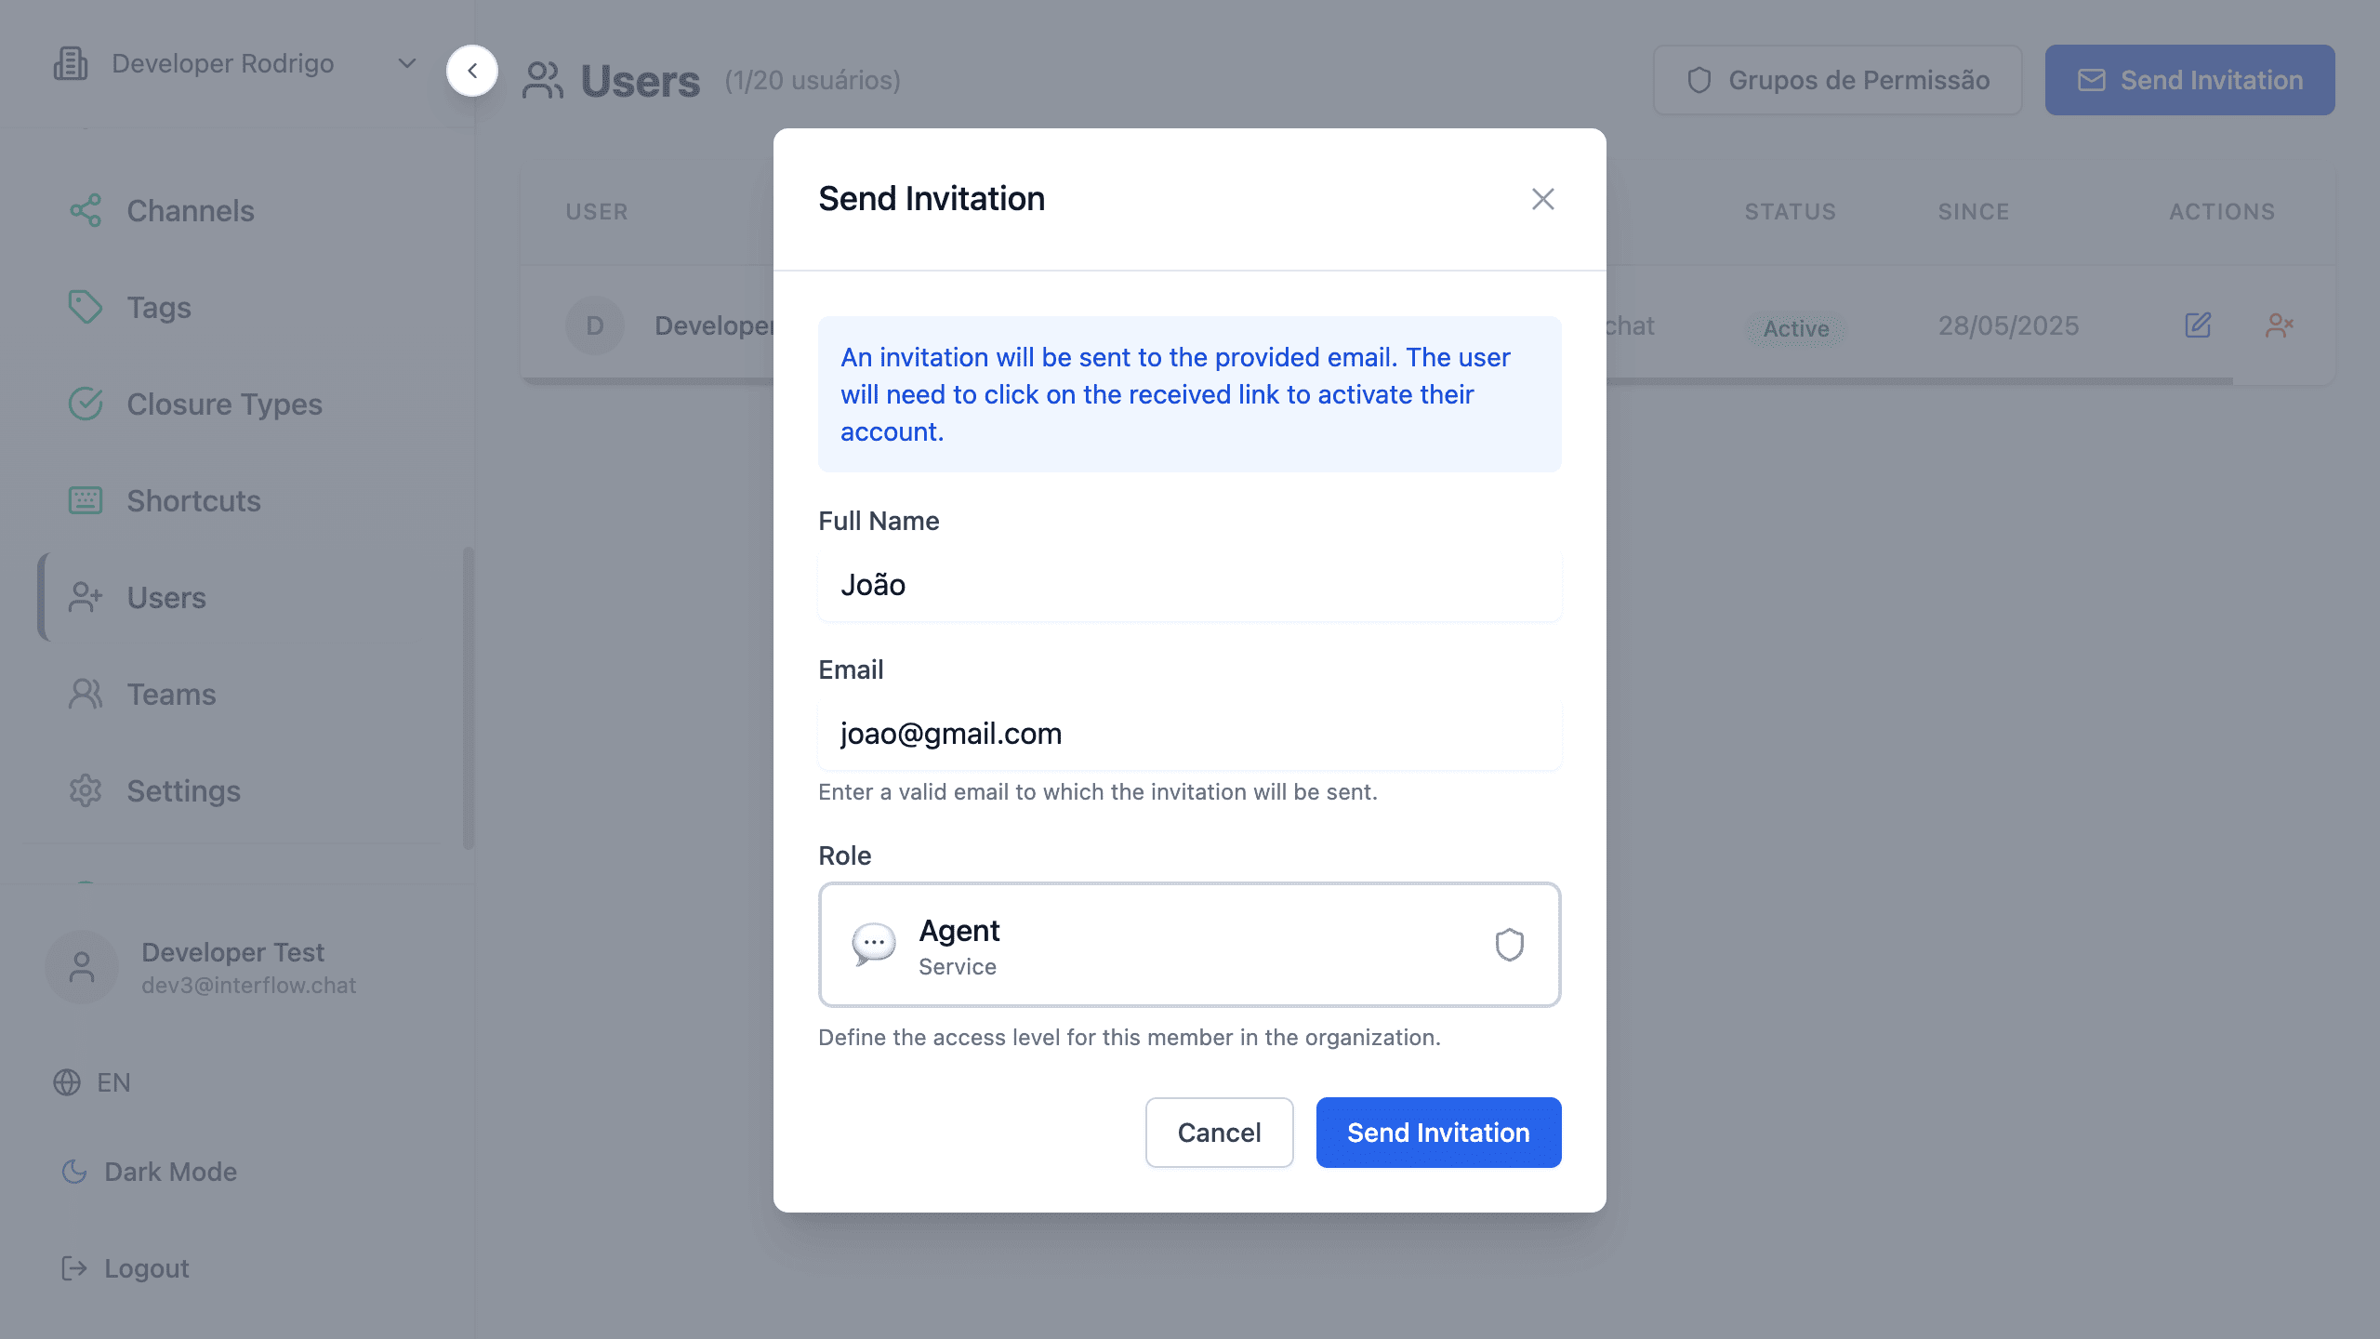Click the sidebar vertical scrollbar

coord(469,697)
